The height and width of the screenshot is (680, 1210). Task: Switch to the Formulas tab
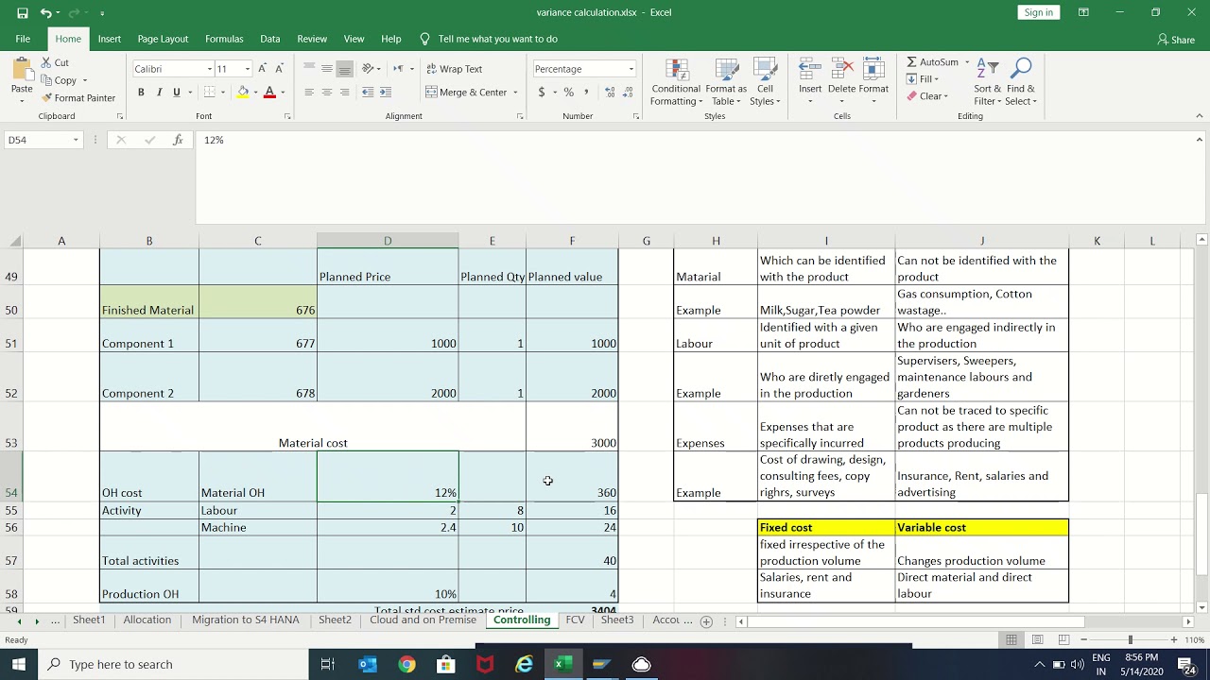[224, 39]
